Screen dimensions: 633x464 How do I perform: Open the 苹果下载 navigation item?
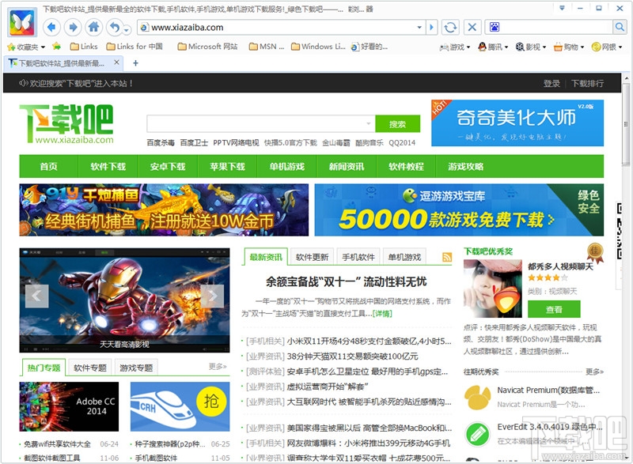[227, 167]
